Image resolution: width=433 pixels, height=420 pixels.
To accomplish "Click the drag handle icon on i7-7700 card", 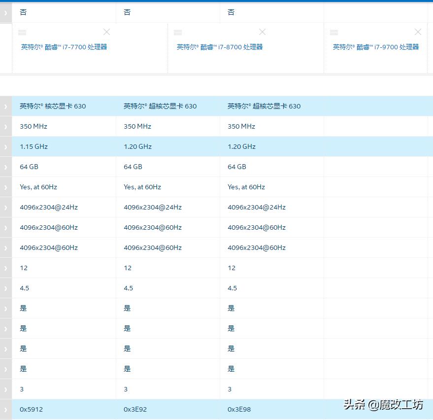I will pyautogui.click(x=22, y=32).
